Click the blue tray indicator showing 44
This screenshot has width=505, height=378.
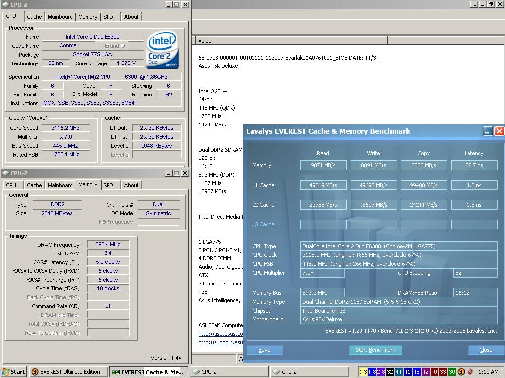[x=398, y=372]
